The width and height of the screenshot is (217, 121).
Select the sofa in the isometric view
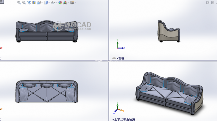pos(169,93)
